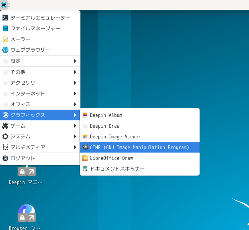Click the 'Deepin マニ…' desktop label

tap(26, 182)
